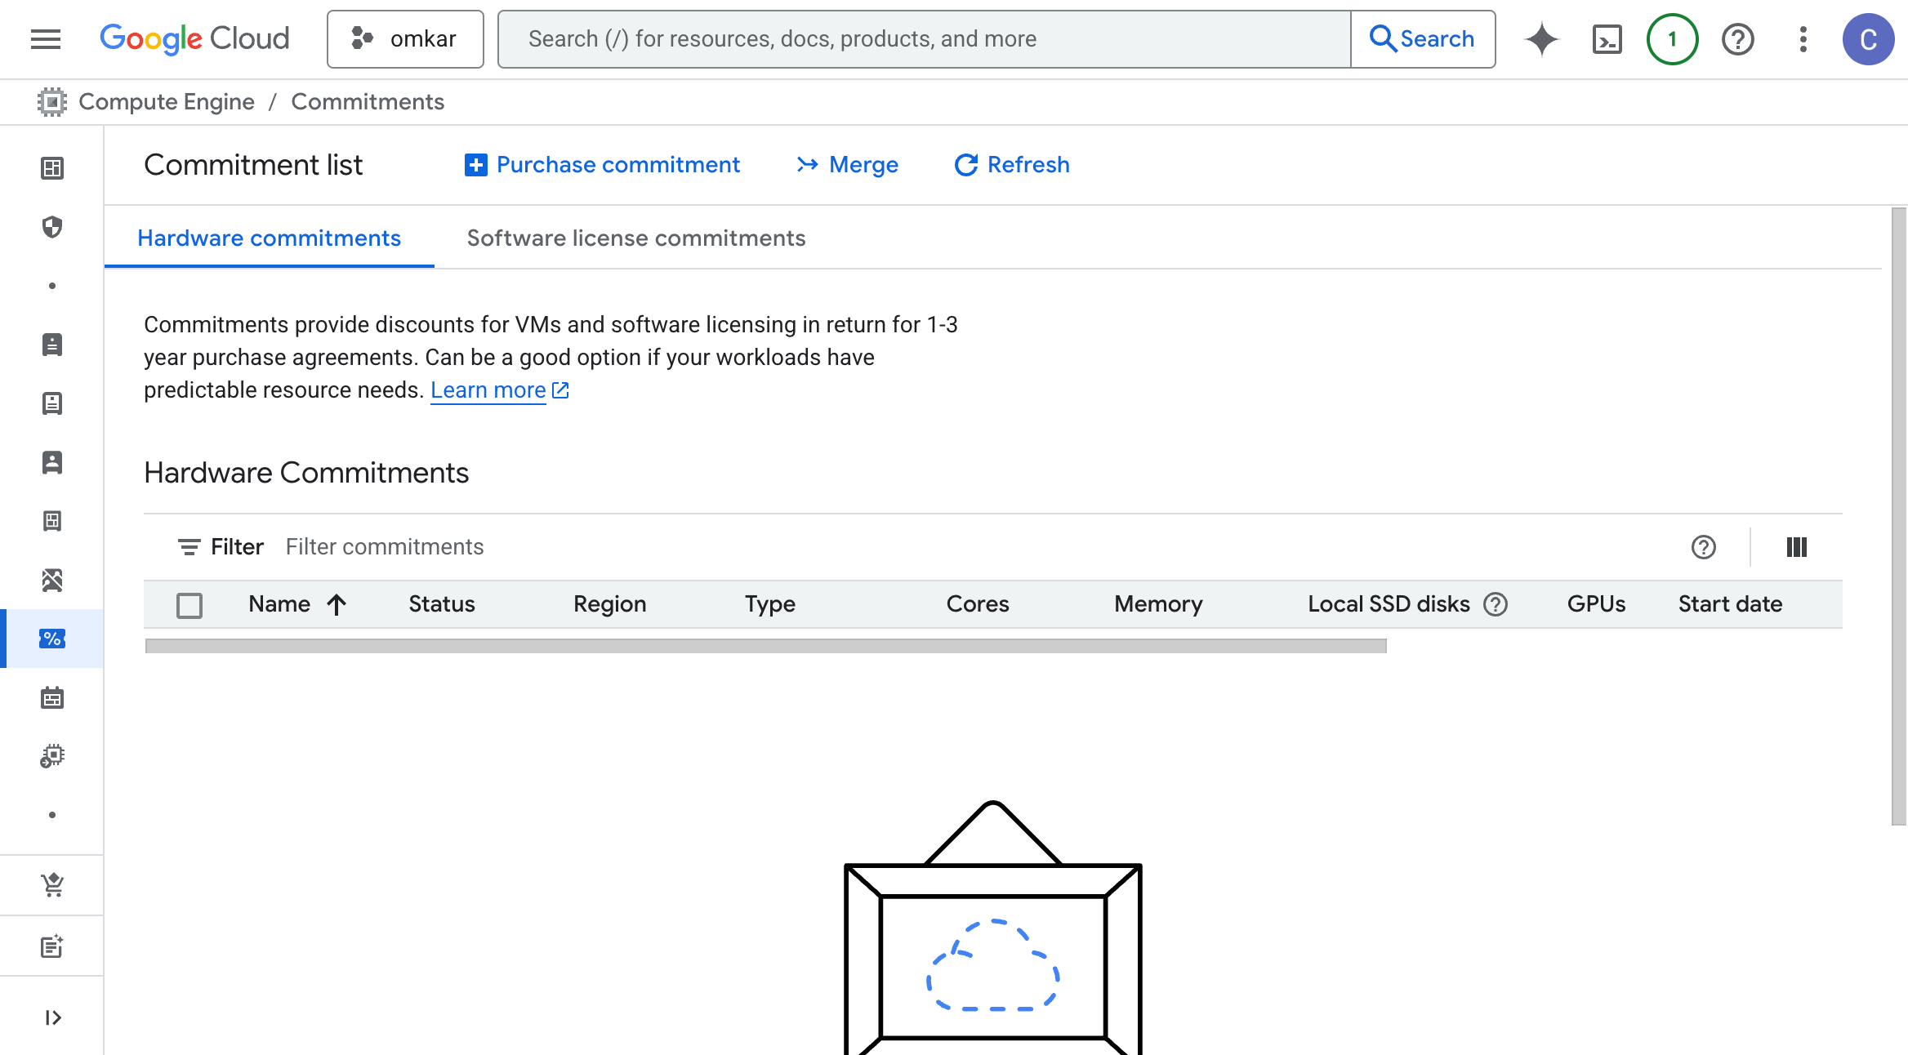Screen dimensions: 1908x1055
Task: Click the Refresh button
Action: tap(1012, 165)
